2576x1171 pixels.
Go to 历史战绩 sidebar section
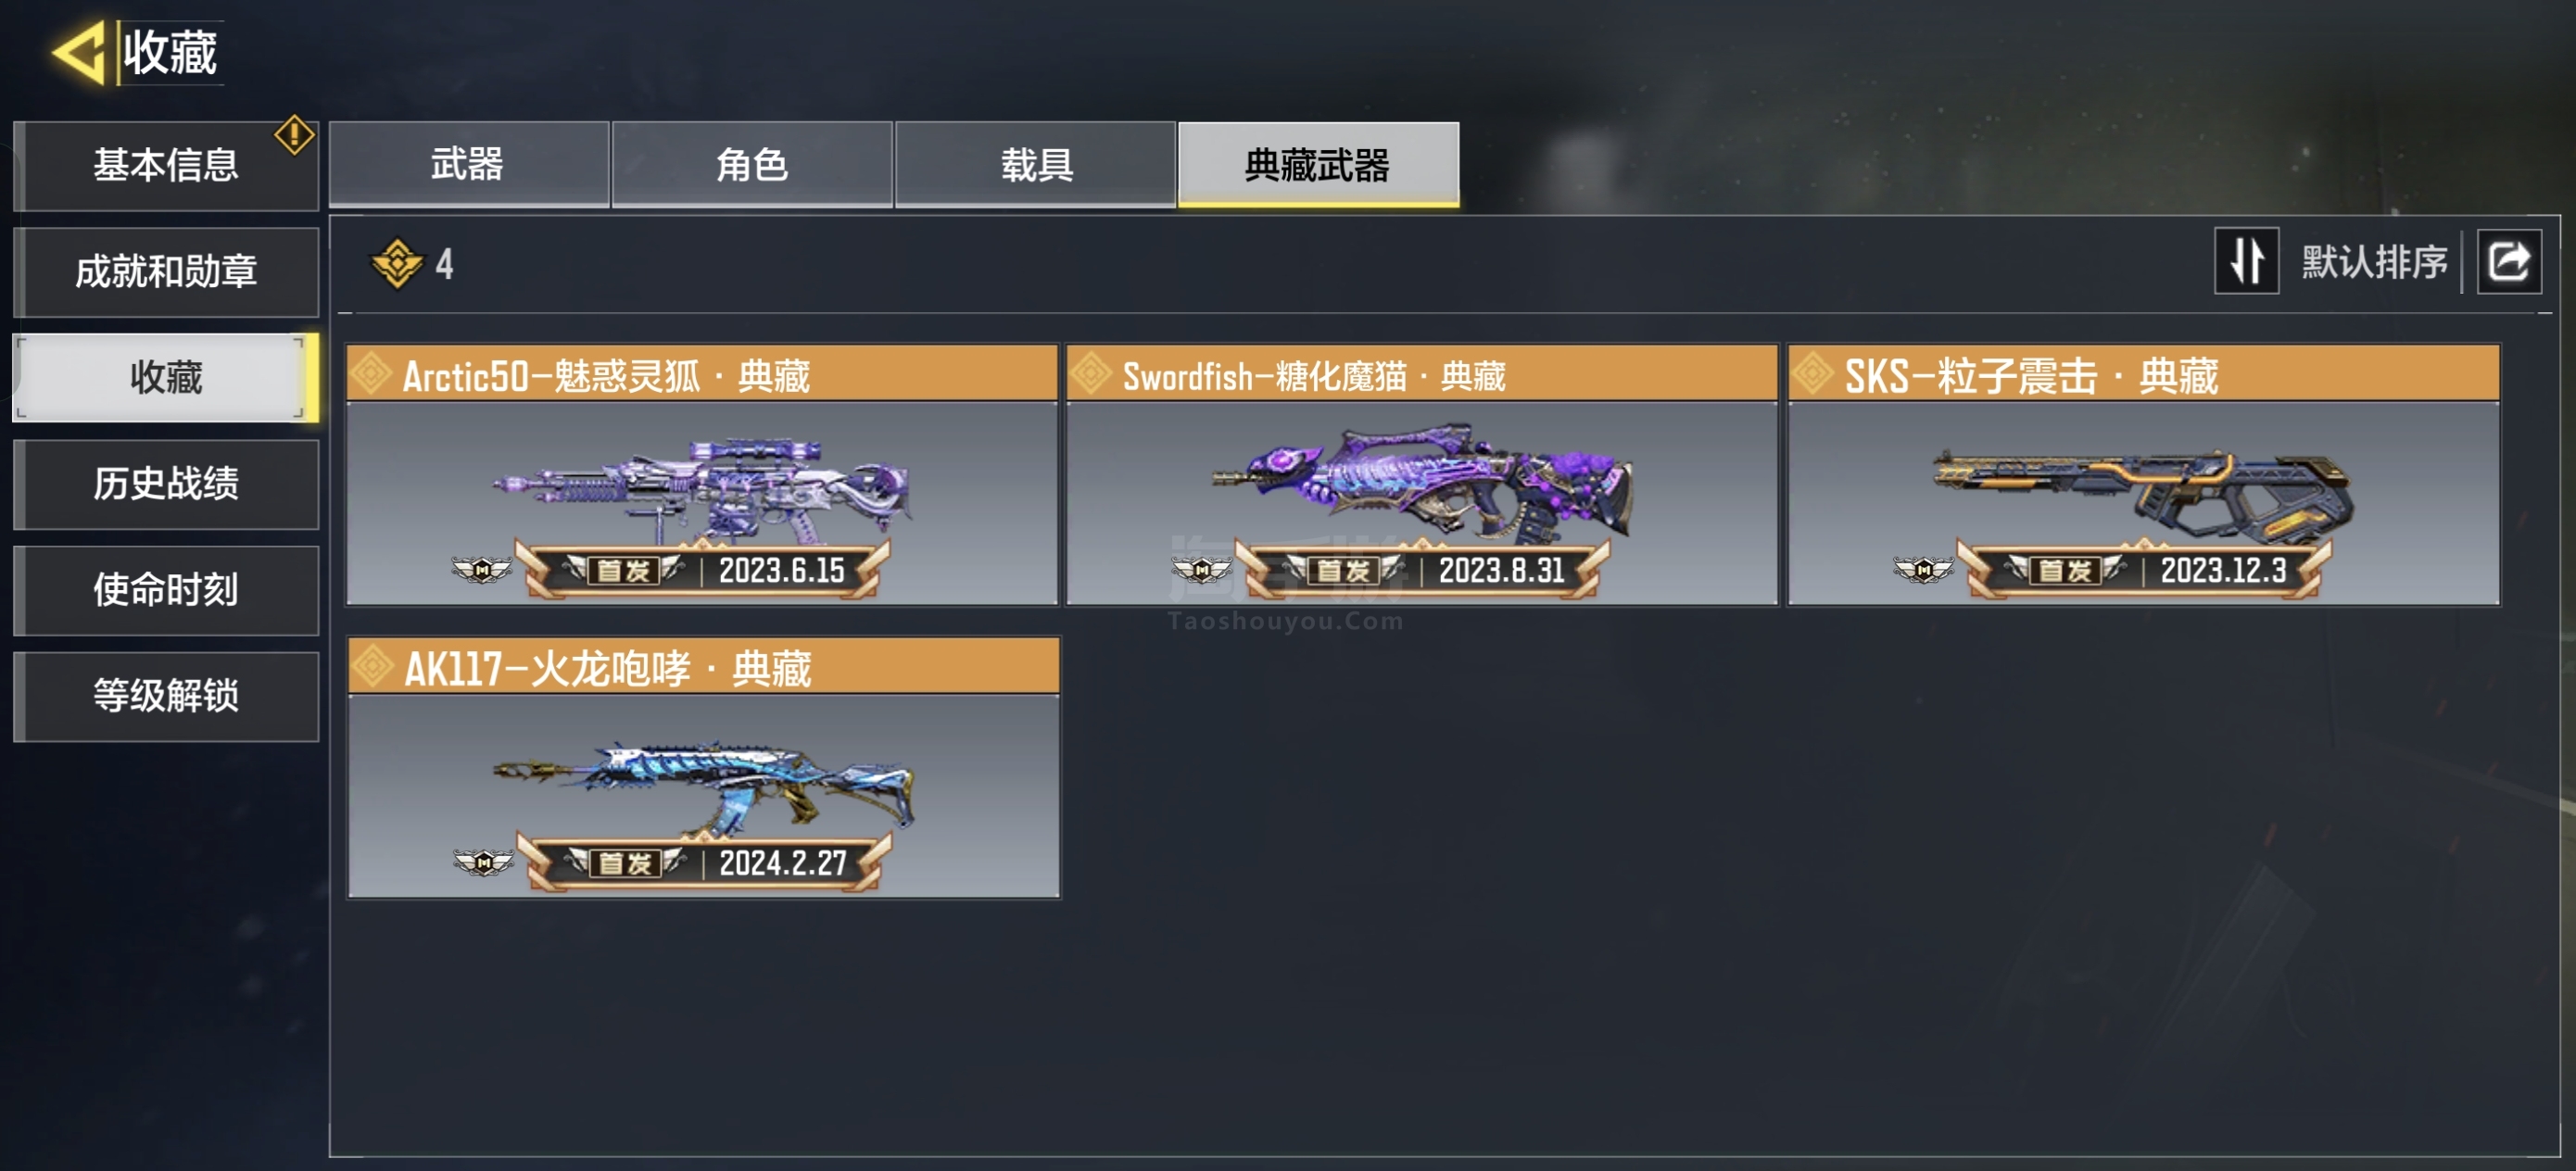click(x=166, y=484)
